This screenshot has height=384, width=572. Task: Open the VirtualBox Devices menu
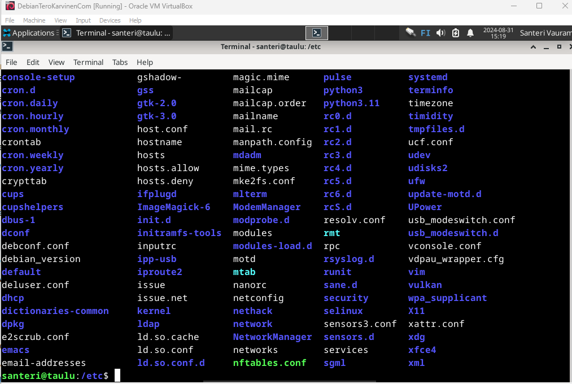tap(110, 20)
